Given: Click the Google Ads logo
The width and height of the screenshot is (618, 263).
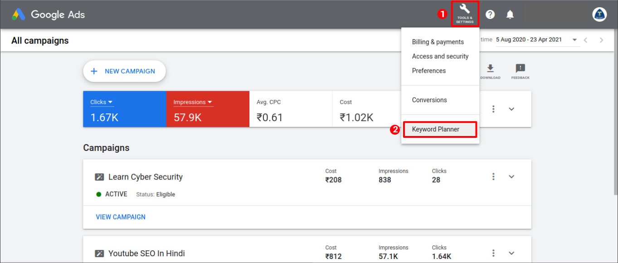Looking at the screenshot, I should [49, 14].
